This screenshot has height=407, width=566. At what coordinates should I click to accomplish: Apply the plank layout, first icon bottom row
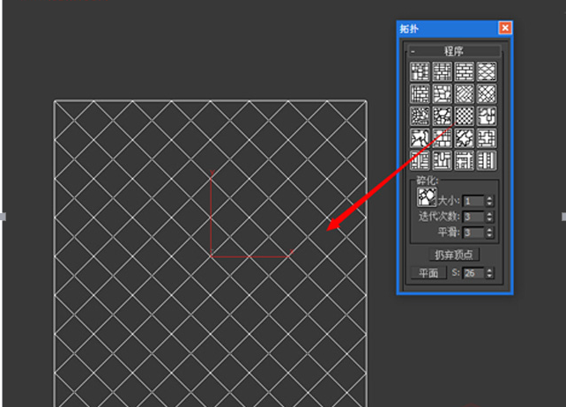point(420,160)
